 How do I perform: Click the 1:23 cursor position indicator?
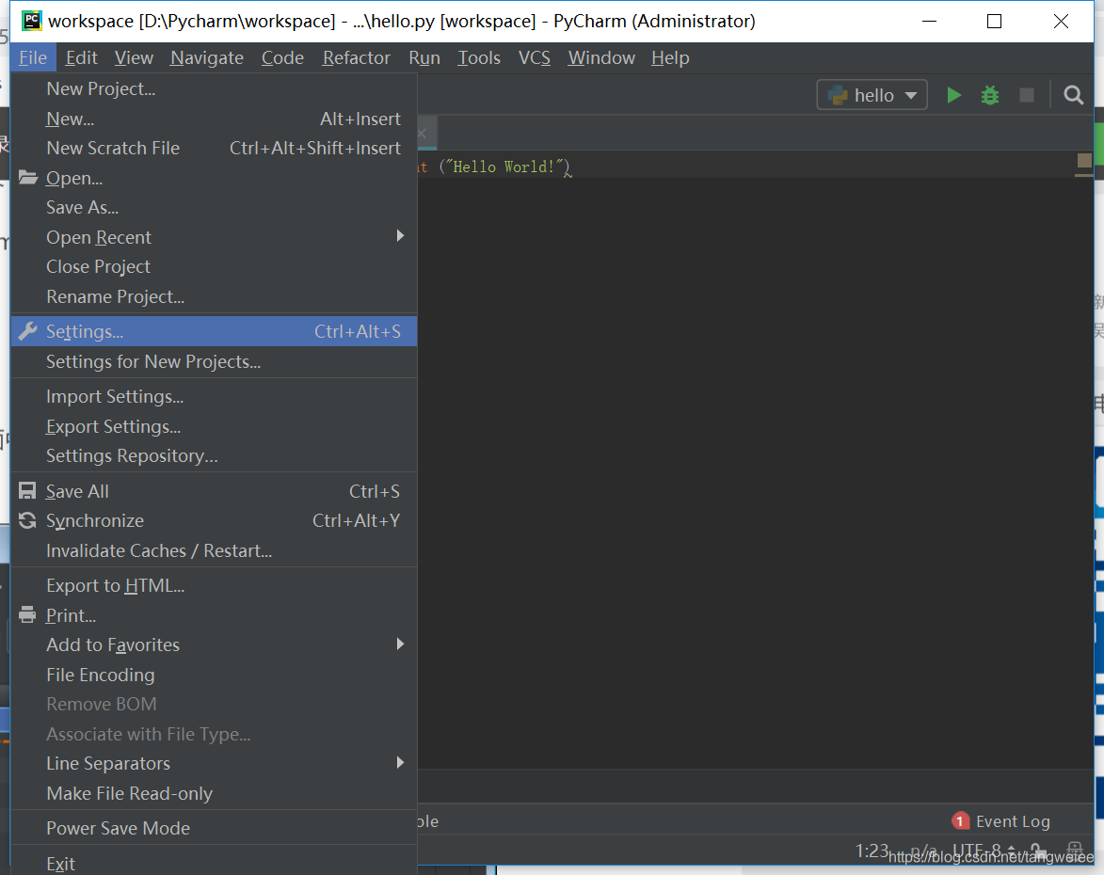(x=872, y=851)
